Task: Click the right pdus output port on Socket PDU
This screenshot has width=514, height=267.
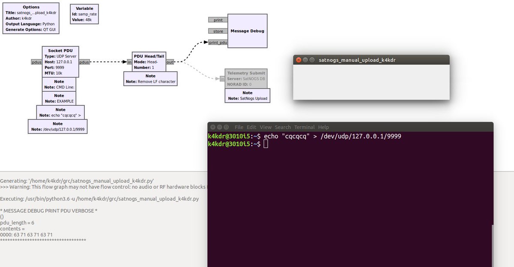Action: click(x=84, y=62)
